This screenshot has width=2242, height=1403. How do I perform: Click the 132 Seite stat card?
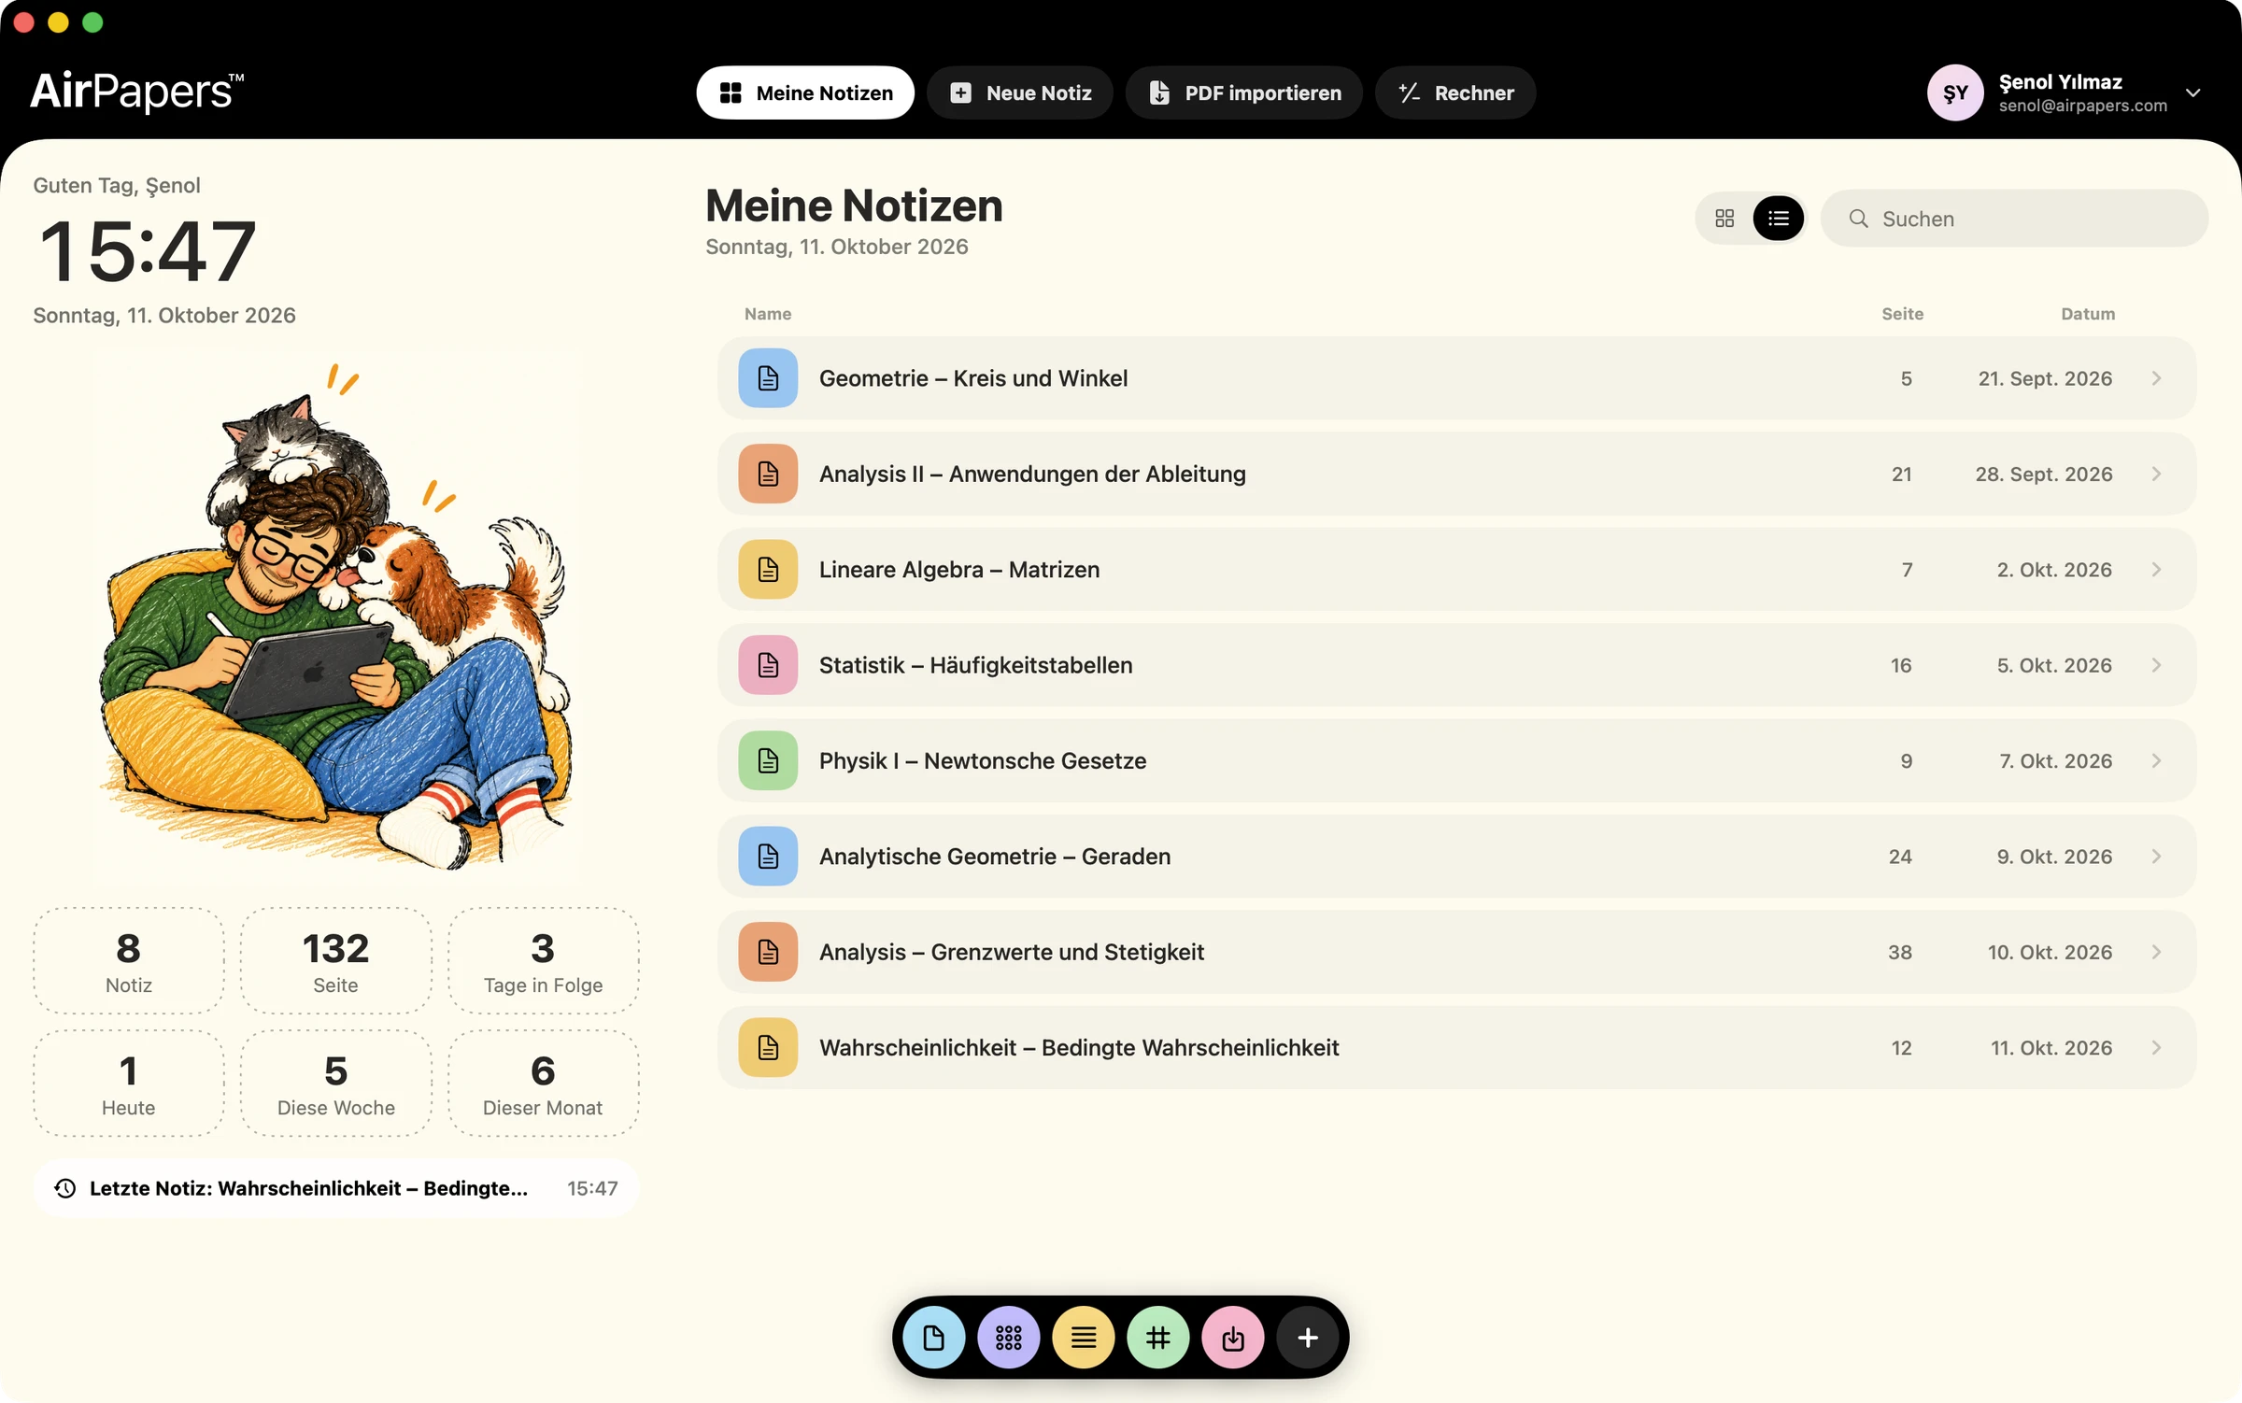pyautogui.click(x=335, y=961)
